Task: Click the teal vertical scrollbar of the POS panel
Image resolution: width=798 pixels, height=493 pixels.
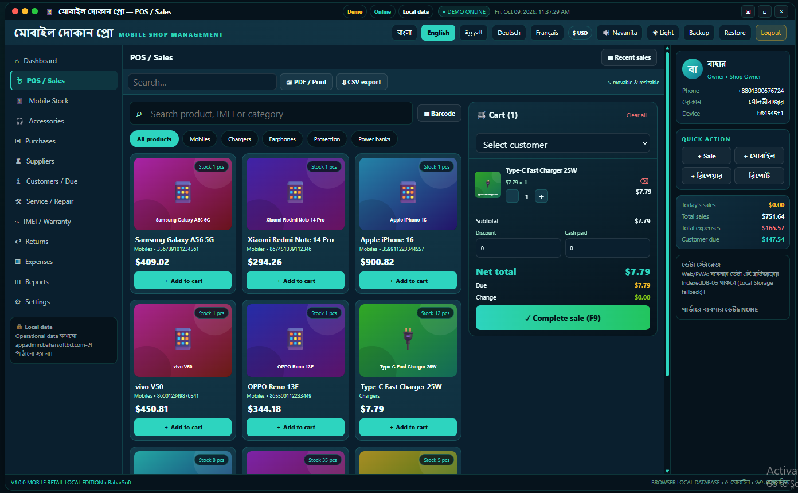Action: pos(667,215)
